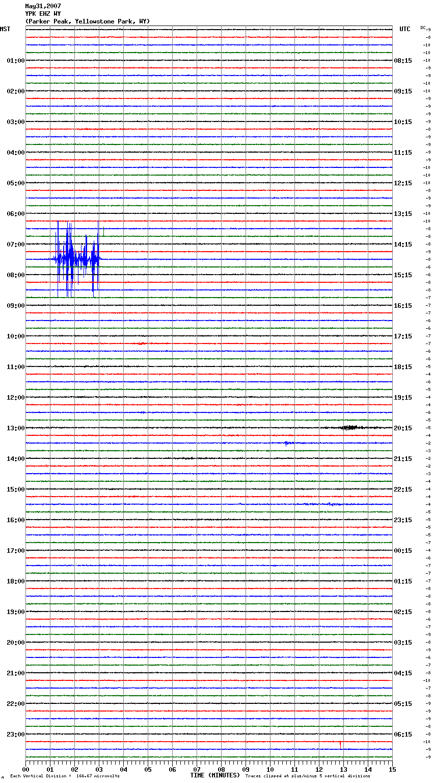
Task: Click the DC column header
Action: tap(423, 28)
